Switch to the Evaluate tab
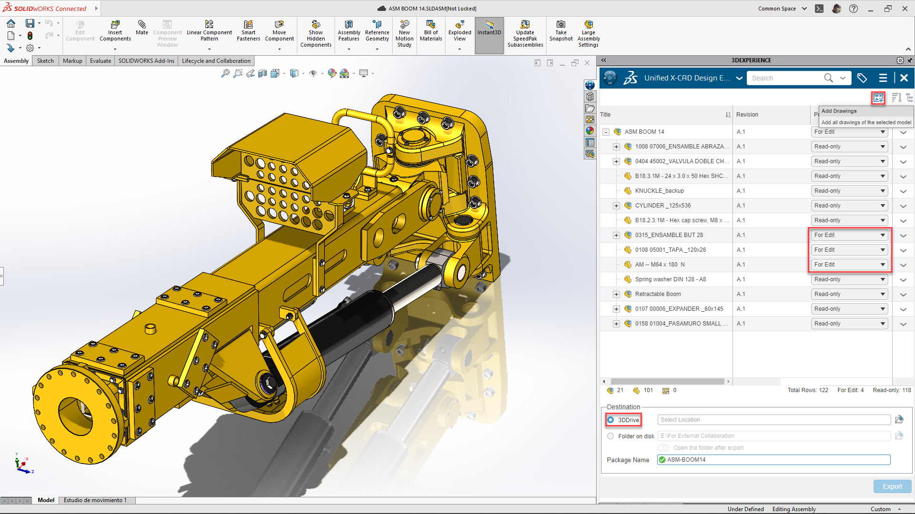915x514 pixels. click(x=100, y=61)
